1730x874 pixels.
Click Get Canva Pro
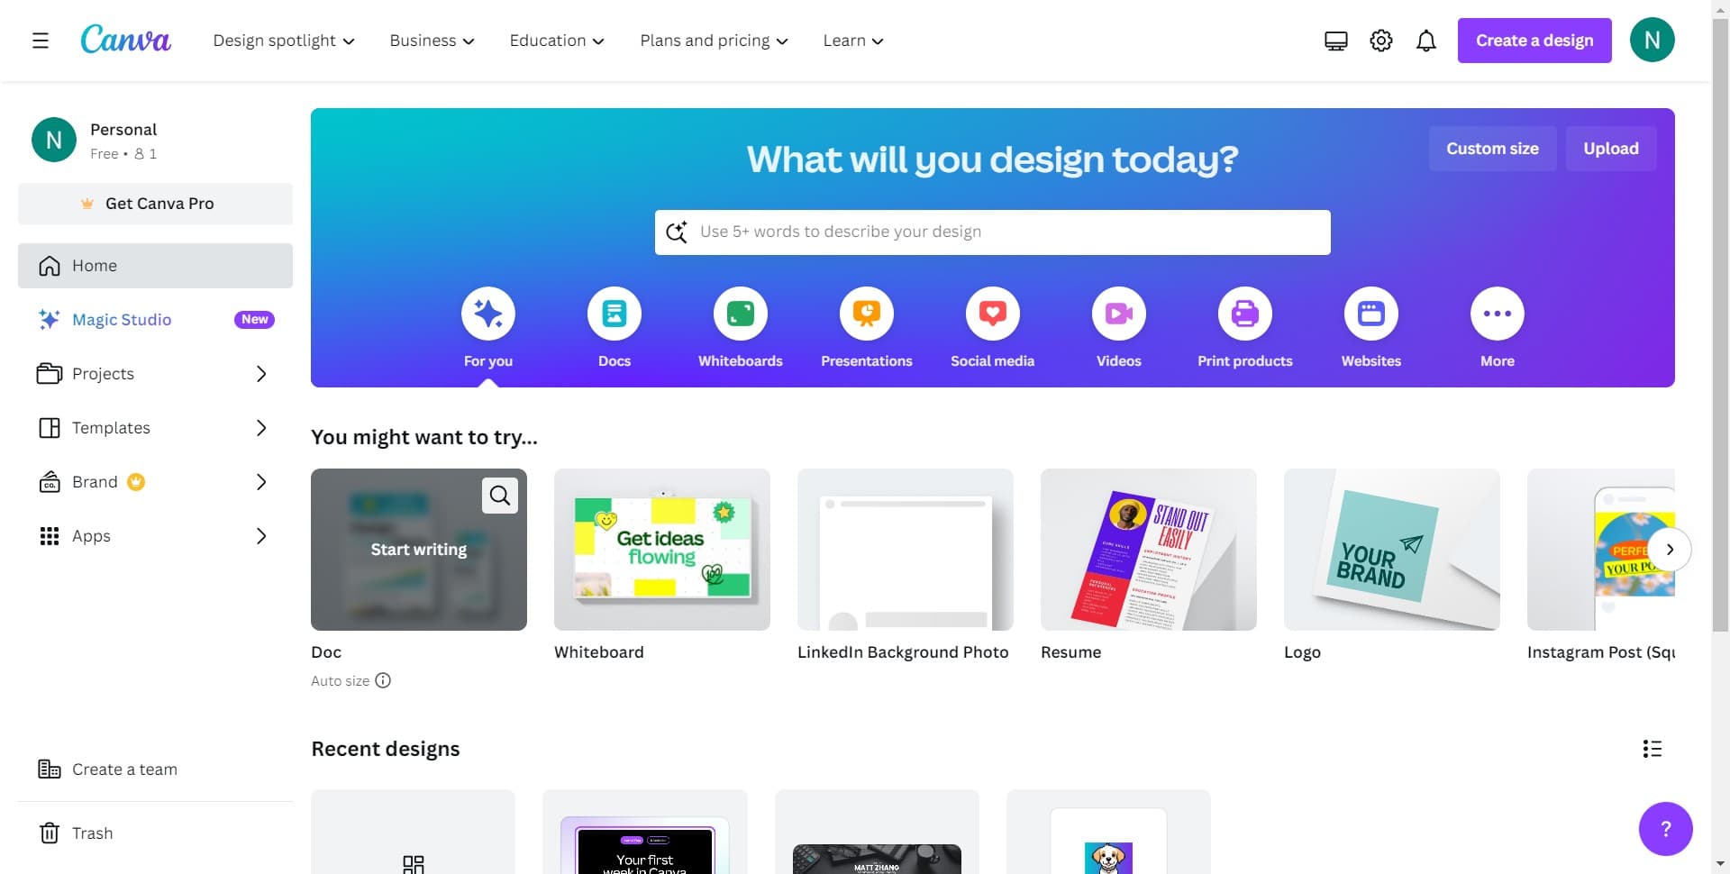154,204
